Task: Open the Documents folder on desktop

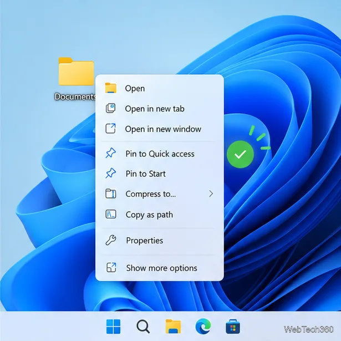Action: (x=76, y=72)
